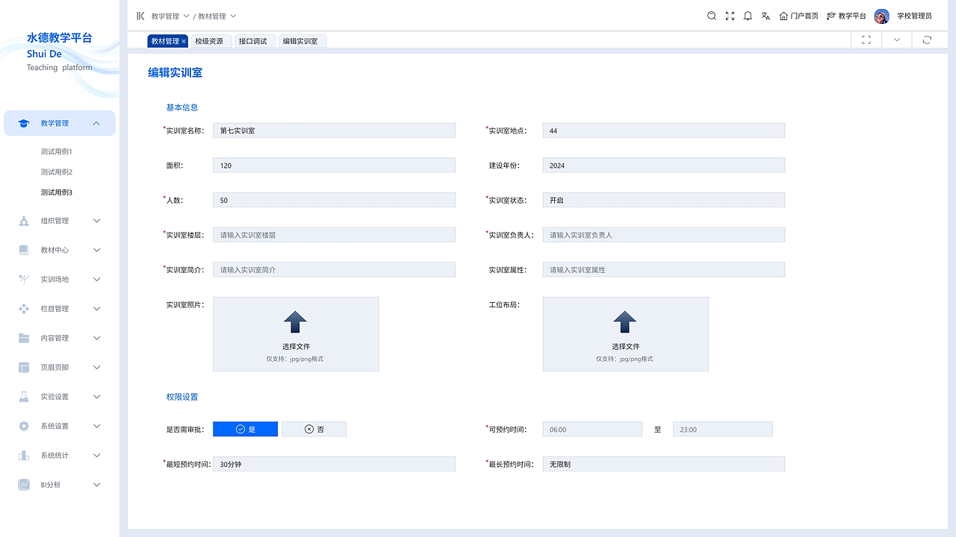Expand the 栏目管理 menu chevron
This screenshot has width=956, height=537.
tap(96, 309)
